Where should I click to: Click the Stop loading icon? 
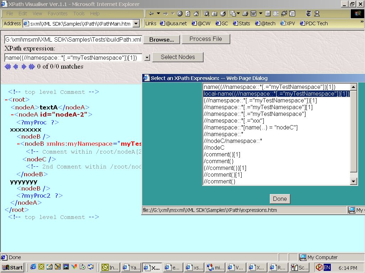[x=180, y=14]
